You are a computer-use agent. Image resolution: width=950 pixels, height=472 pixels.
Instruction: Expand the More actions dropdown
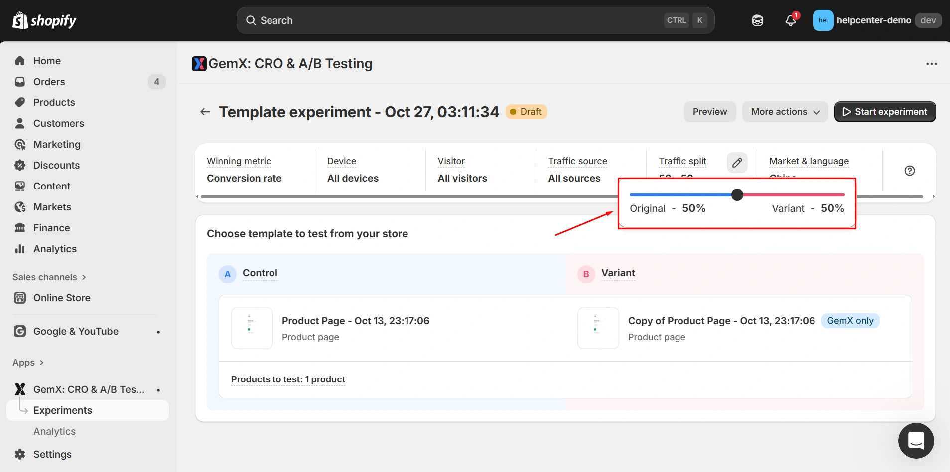(785, 112)
